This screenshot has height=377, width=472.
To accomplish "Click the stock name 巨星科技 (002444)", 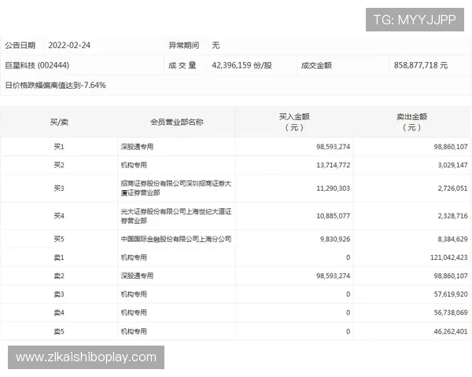I will (37, 65).
